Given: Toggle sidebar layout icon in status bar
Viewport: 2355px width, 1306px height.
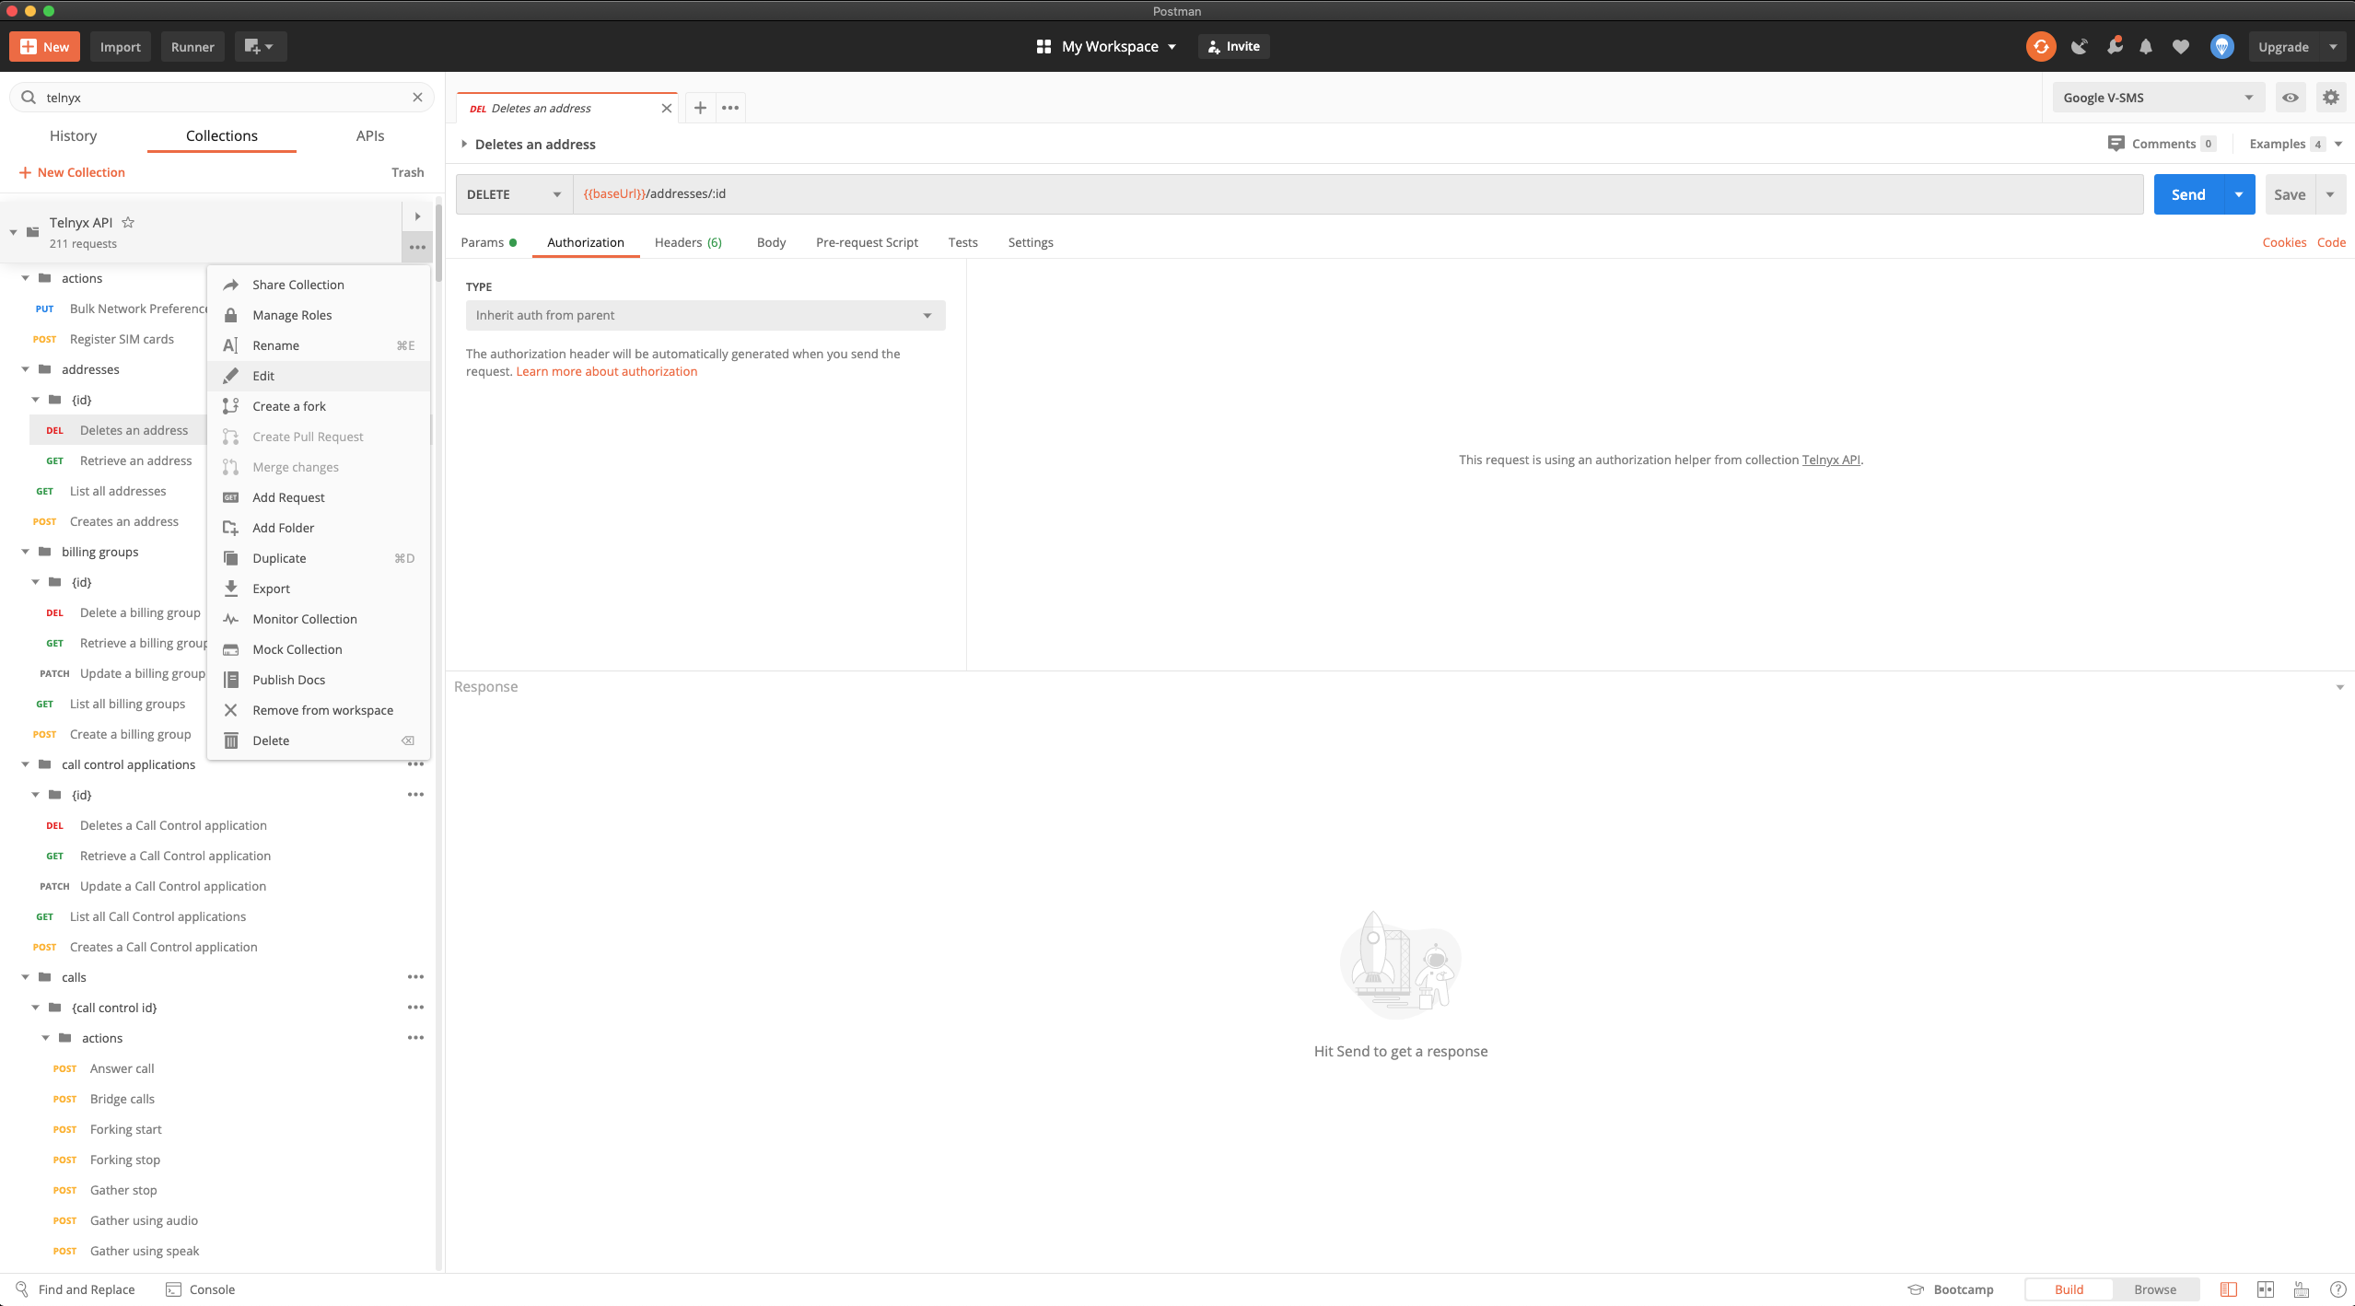Looking at the screenshot, I should 2229,1289.
